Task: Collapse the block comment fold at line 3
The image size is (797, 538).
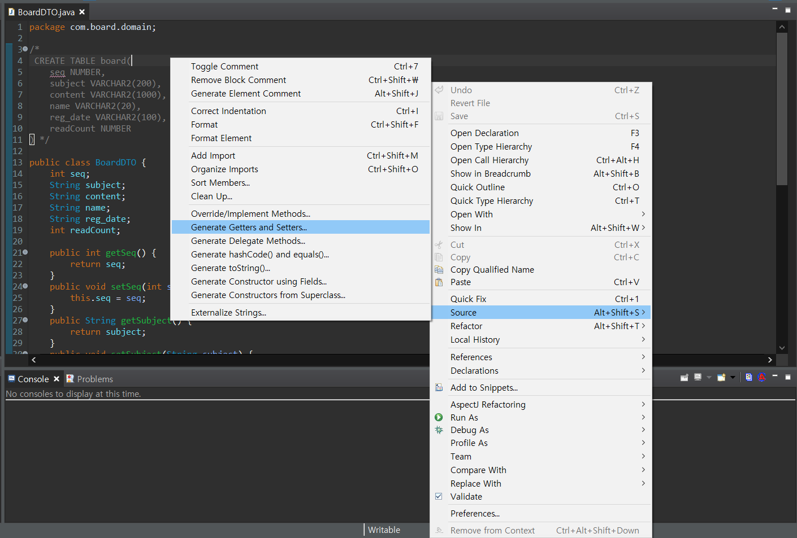Action: (x=25, y=49)
